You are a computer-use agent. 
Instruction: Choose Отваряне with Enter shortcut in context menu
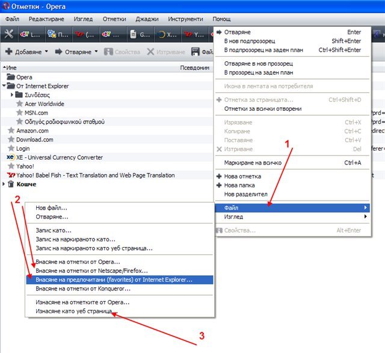[292, 32]
